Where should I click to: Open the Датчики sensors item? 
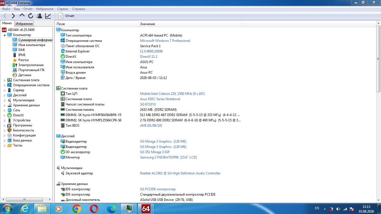coord(25,75)
